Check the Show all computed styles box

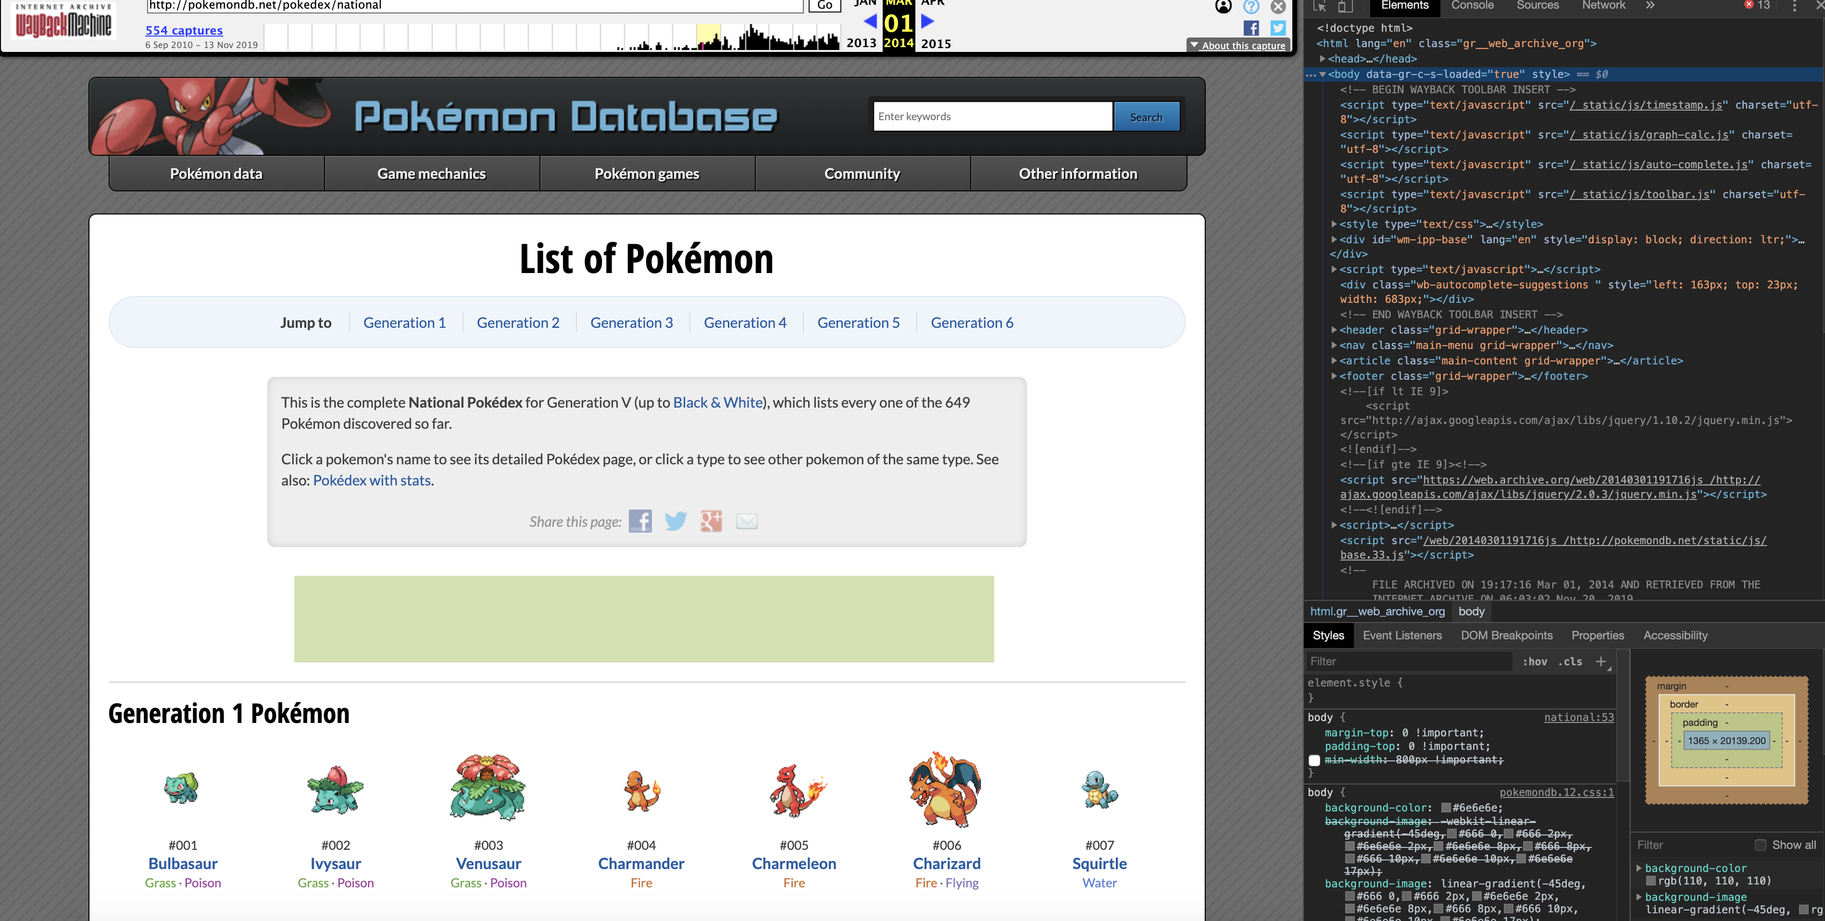1760,845
